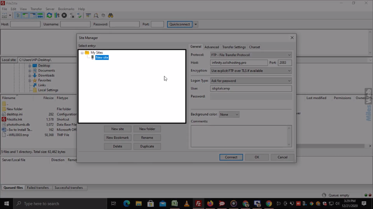Click the FileZilla icon in the taskbar

(x=199, y=204)
